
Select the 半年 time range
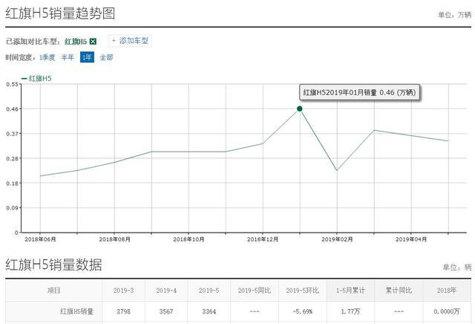[68, 57]
